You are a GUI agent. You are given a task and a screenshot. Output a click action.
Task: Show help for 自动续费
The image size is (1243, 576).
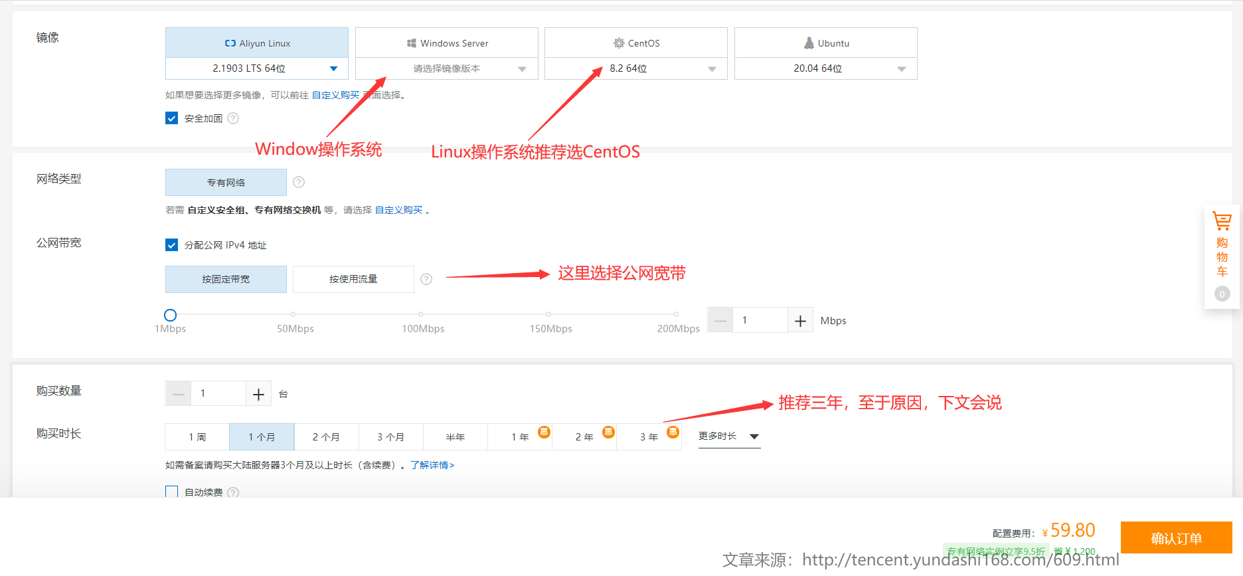233,492
